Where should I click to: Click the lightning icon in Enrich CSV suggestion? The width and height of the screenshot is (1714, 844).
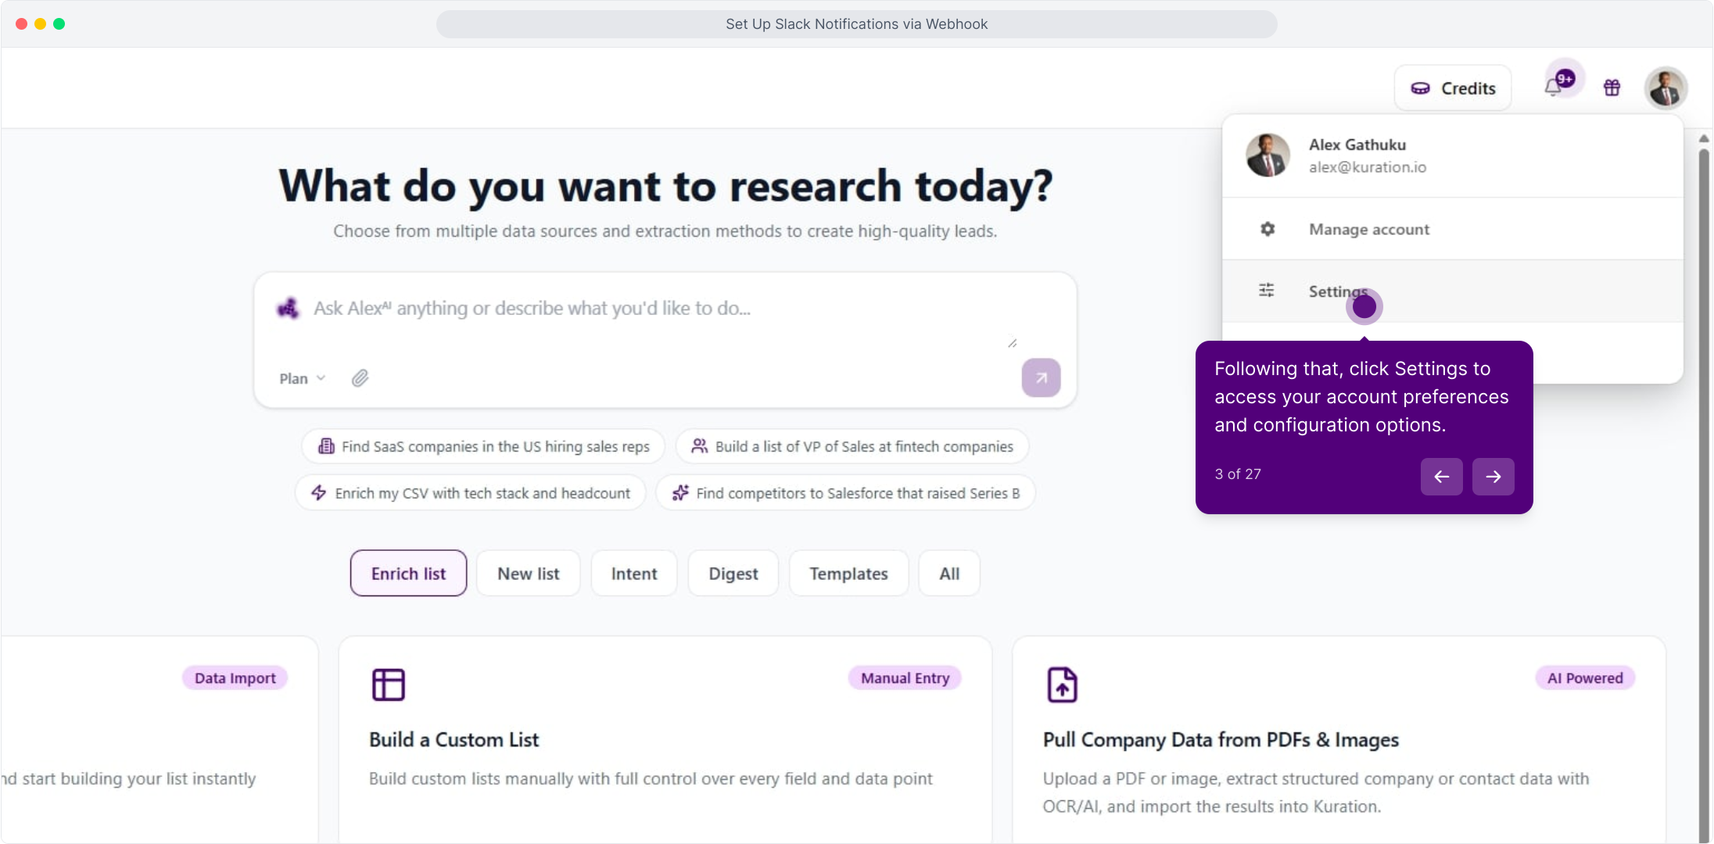[319, 493]
